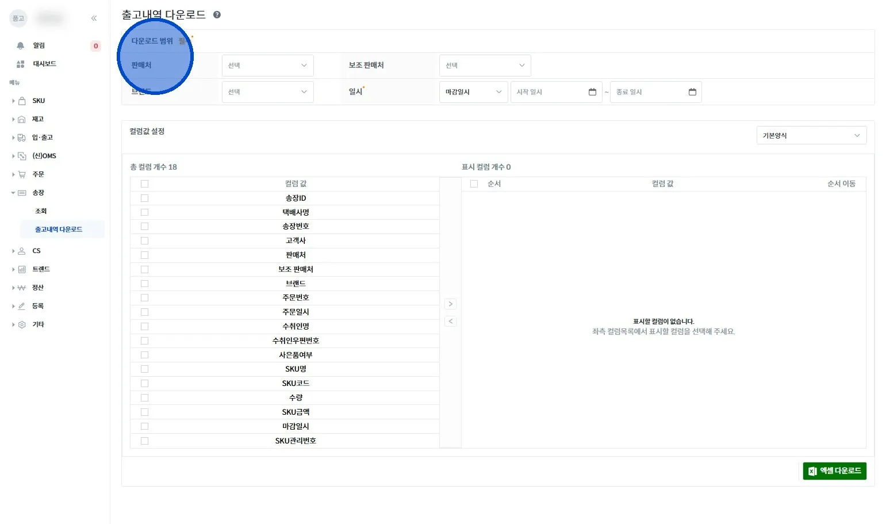This screenshot has height=524, width=886.
Task: Click the 마감일시 row text in column list
Action: pos(296,426)
